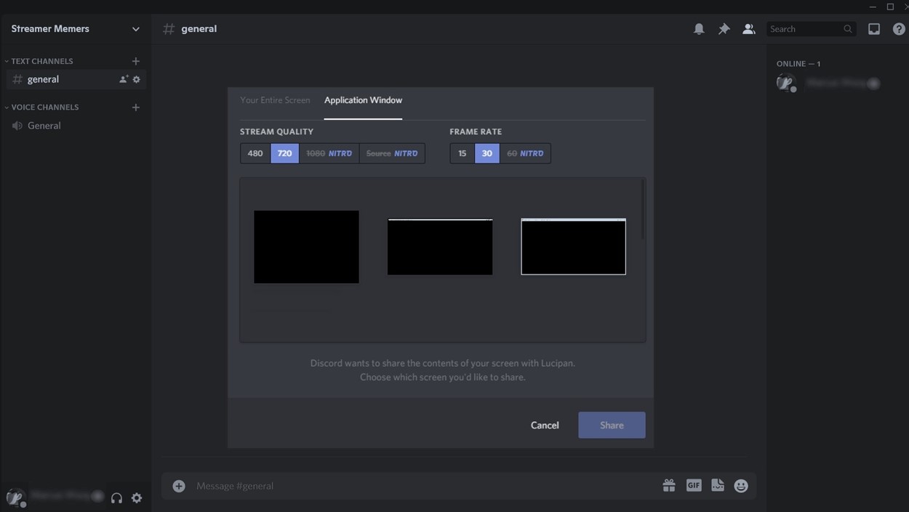Screen dimensions: 909x512
Task: Click the attach file plus icon
Action: [179, 486]
